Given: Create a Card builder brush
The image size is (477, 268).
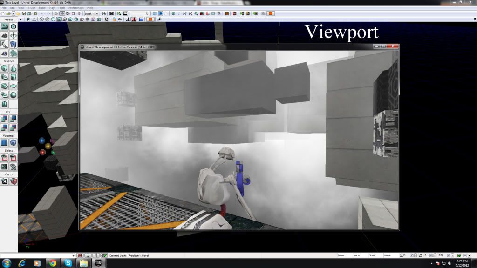Looking at the screenshot, I should pyautogui.click(x=4, y=104).
